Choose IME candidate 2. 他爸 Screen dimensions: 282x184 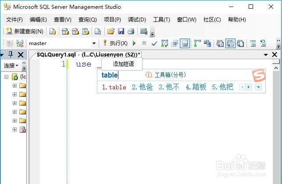point(142,87)
